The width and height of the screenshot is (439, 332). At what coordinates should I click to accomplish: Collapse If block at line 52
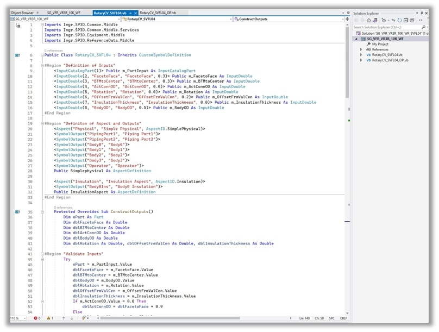click(42, 302)
